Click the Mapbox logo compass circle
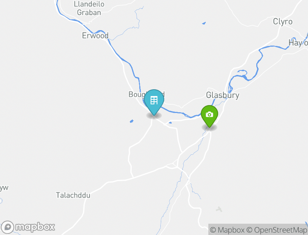Image resolution: width=308 pixels, height=235 pixels. click(8, 227)
